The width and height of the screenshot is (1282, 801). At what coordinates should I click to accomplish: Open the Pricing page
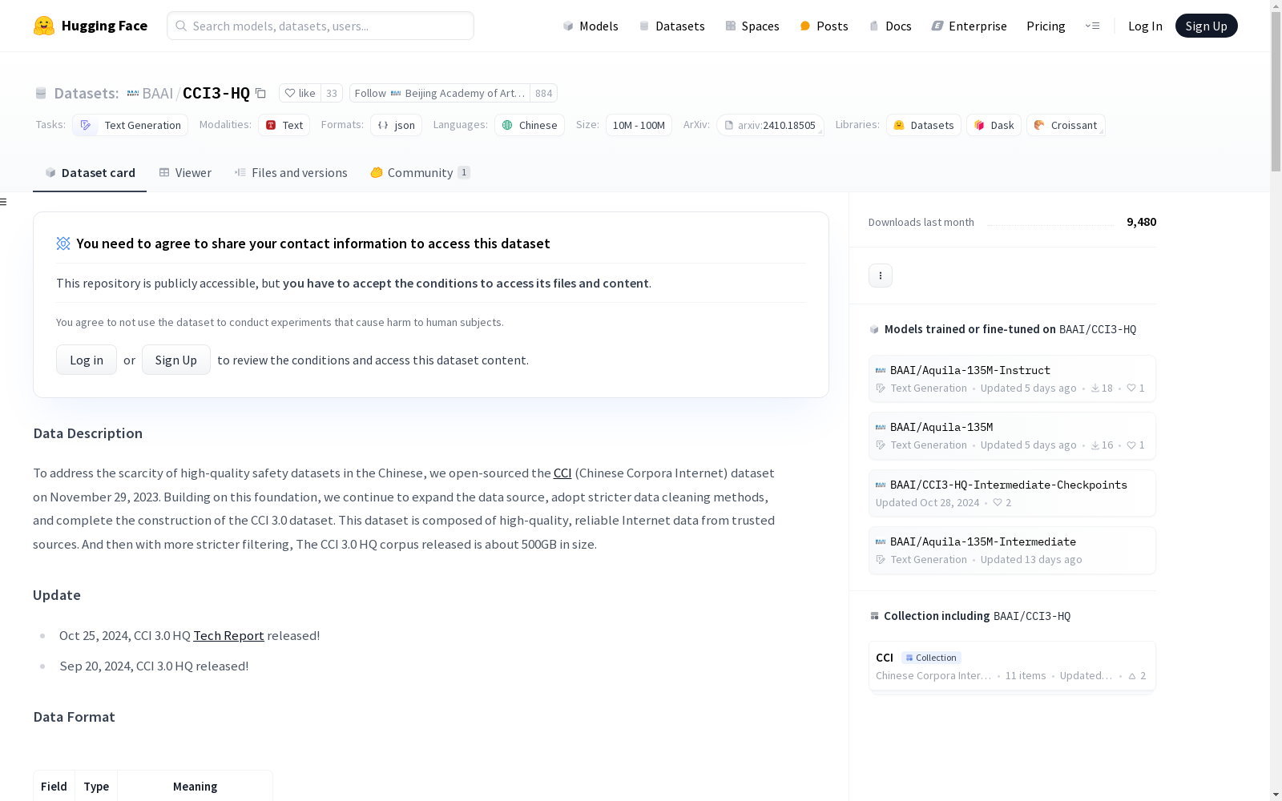pyautogui.click(x=1046, y=26)
